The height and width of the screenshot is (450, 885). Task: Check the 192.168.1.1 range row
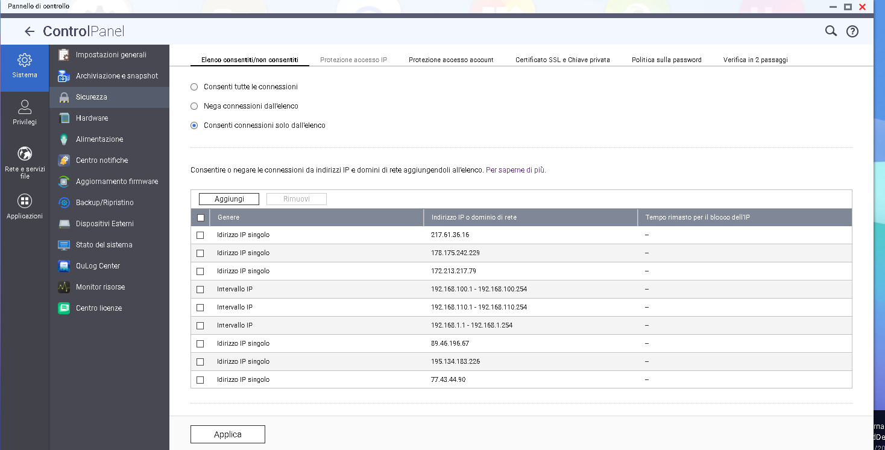pyautogui.click(x=200, y=326)
